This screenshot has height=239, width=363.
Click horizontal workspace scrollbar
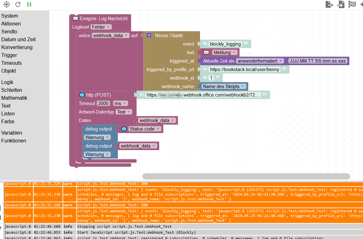(x=246, y=176)
